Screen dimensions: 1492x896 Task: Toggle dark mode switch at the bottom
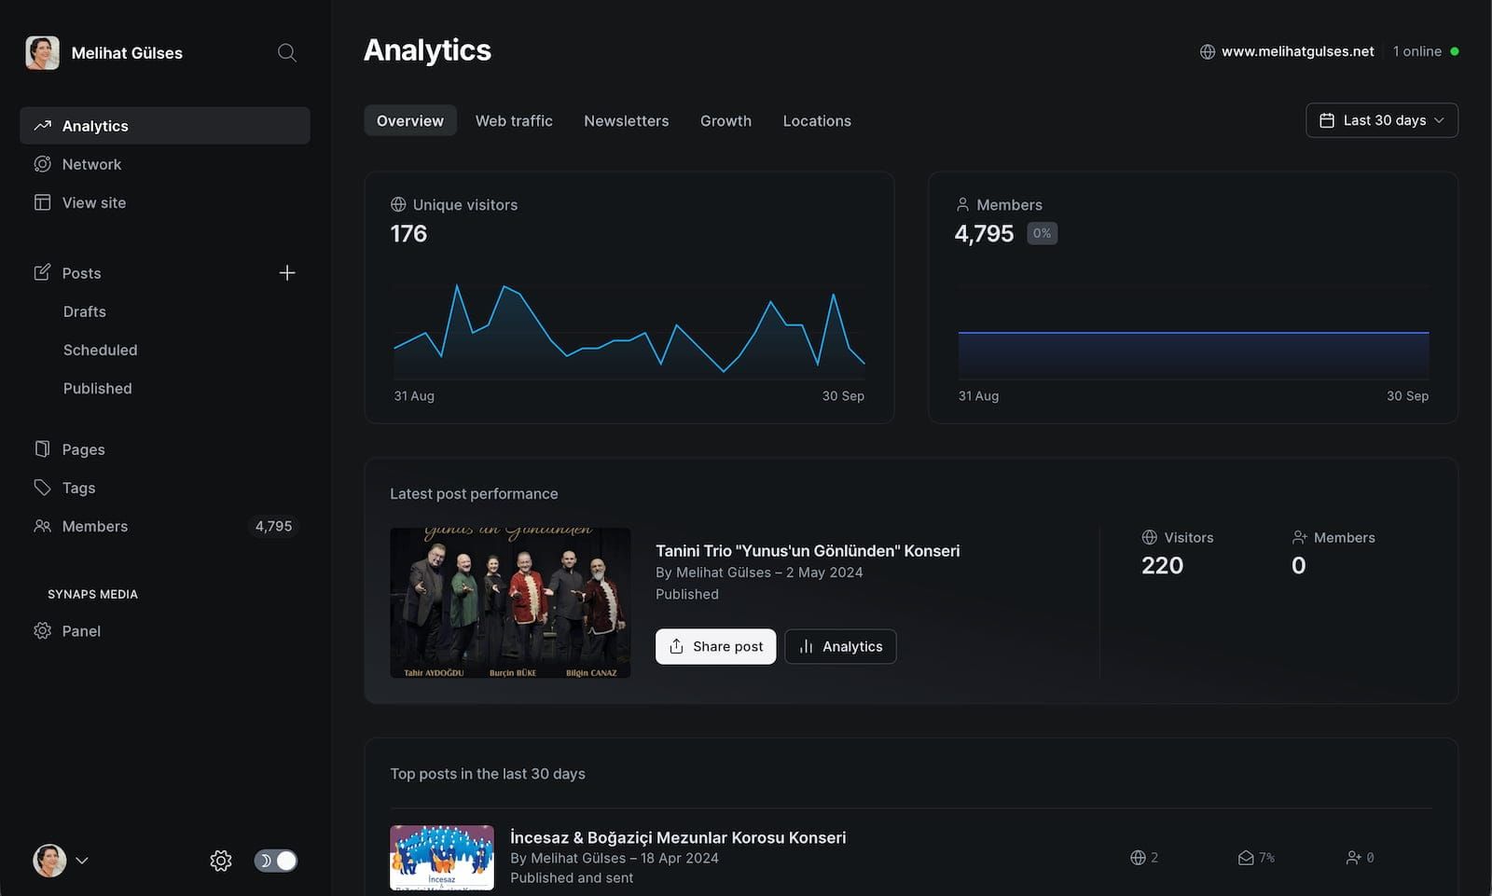[274, 860]
